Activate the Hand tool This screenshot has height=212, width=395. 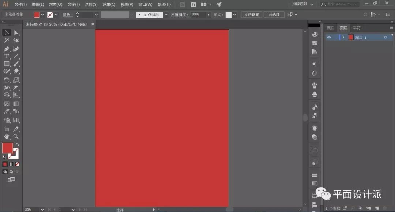pos(7,136)
